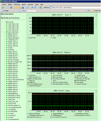Click the globe search icon
The width and height of the screenshot is (101, 121).
[41, 8]
